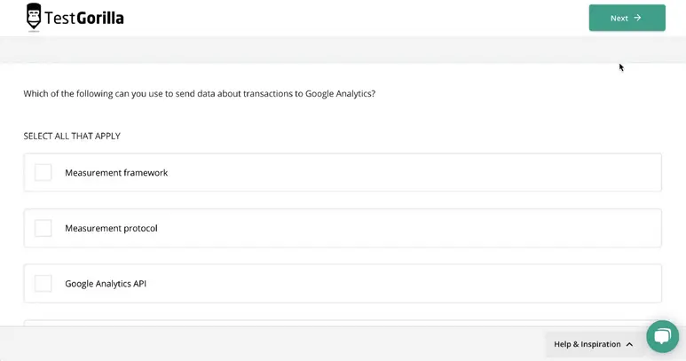This screenshot has width=686, height=361.
Task: Select the Measurement framework answer label
Action: [x=116, y=173]
